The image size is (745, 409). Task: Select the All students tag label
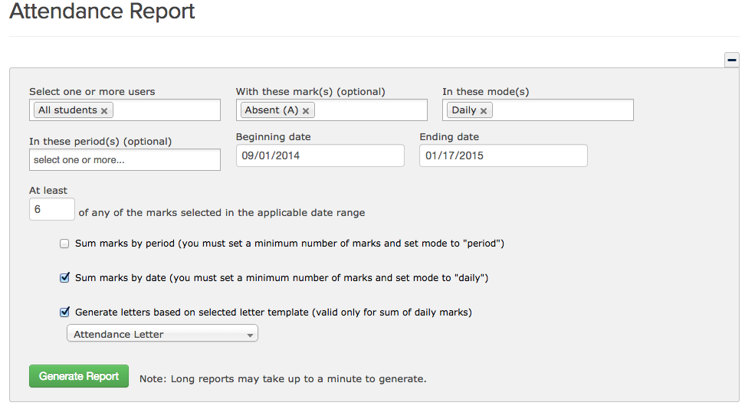click(67, 110)
